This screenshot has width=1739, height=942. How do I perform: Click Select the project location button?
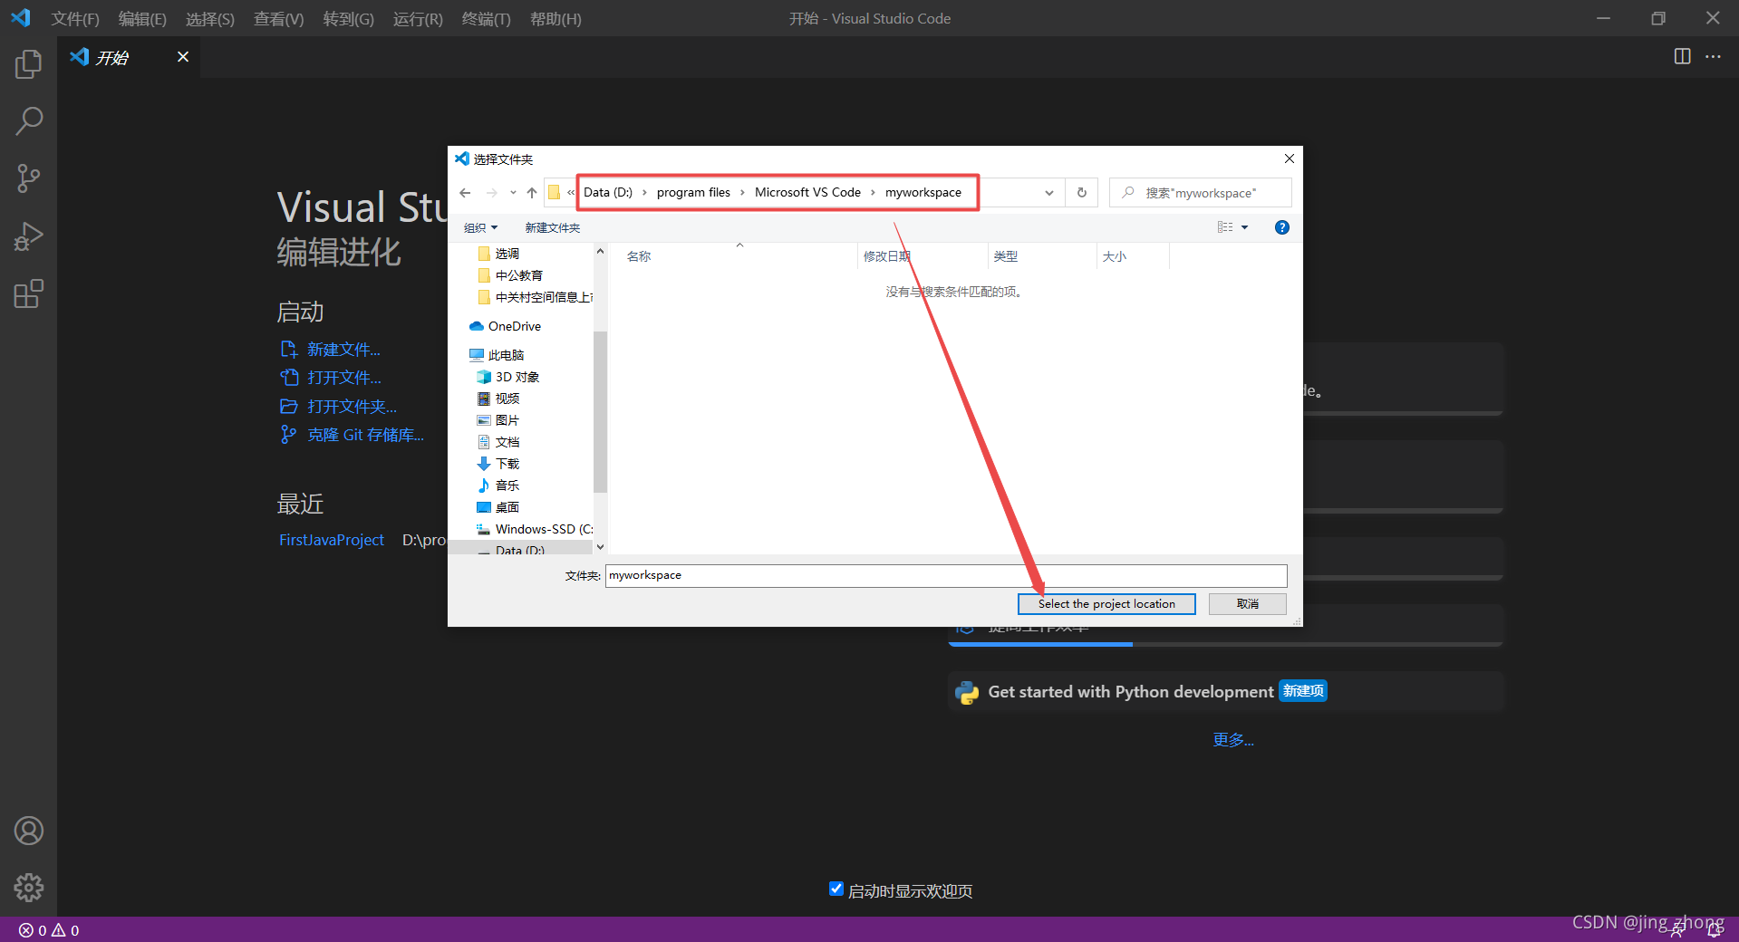(x=1106, y=604)
